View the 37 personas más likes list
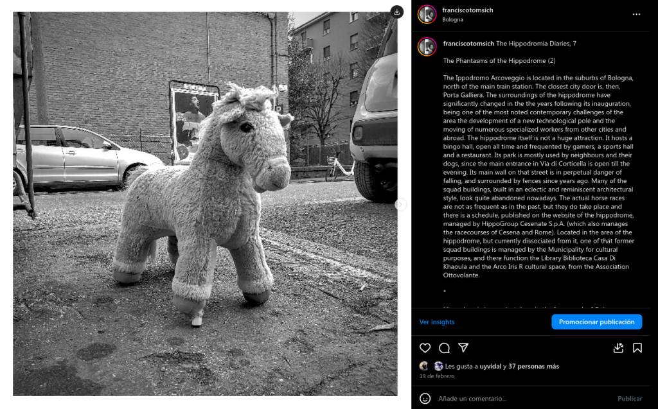The height and width of the screenshot is (409, 658). (533, 366)
